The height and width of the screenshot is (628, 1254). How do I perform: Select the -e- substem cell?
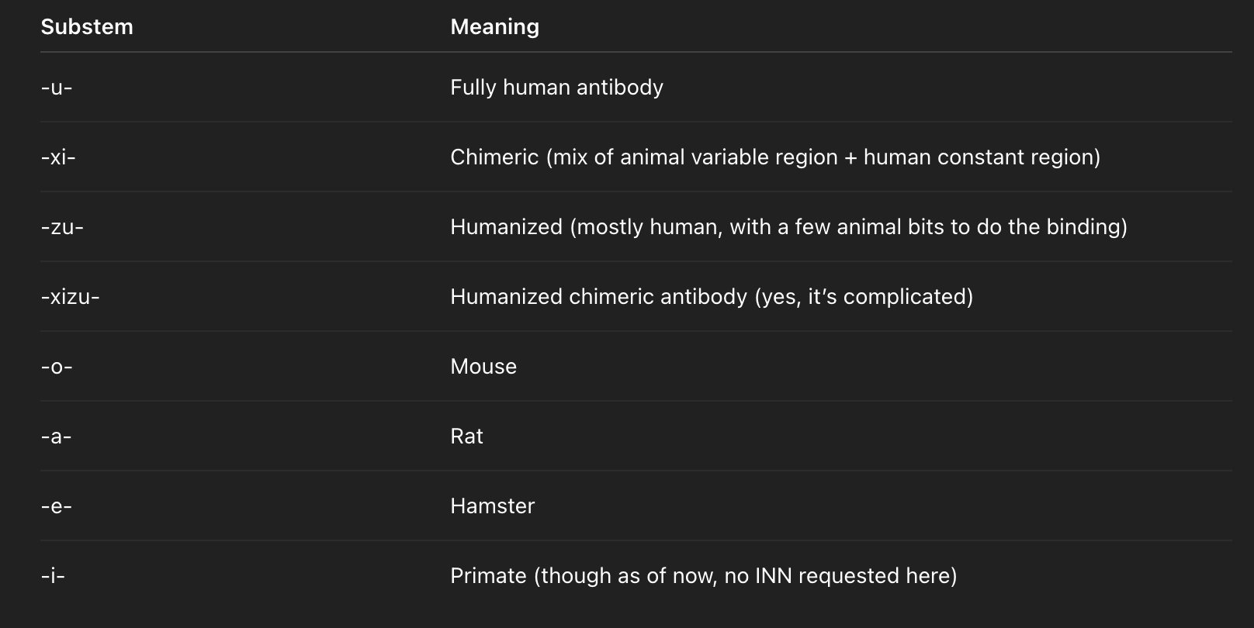point(56,506)
